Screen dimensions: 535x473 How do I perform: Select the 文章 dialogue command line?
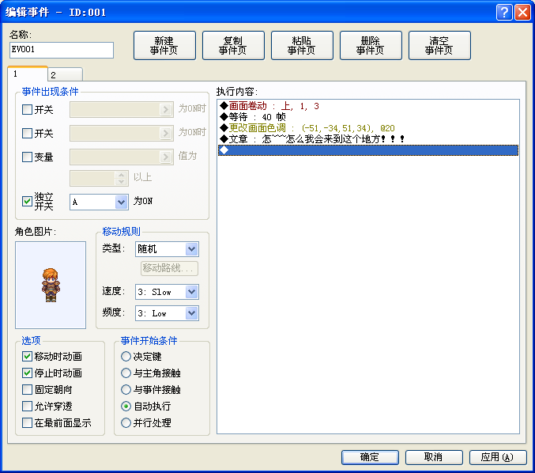click(x=368, y=139)
